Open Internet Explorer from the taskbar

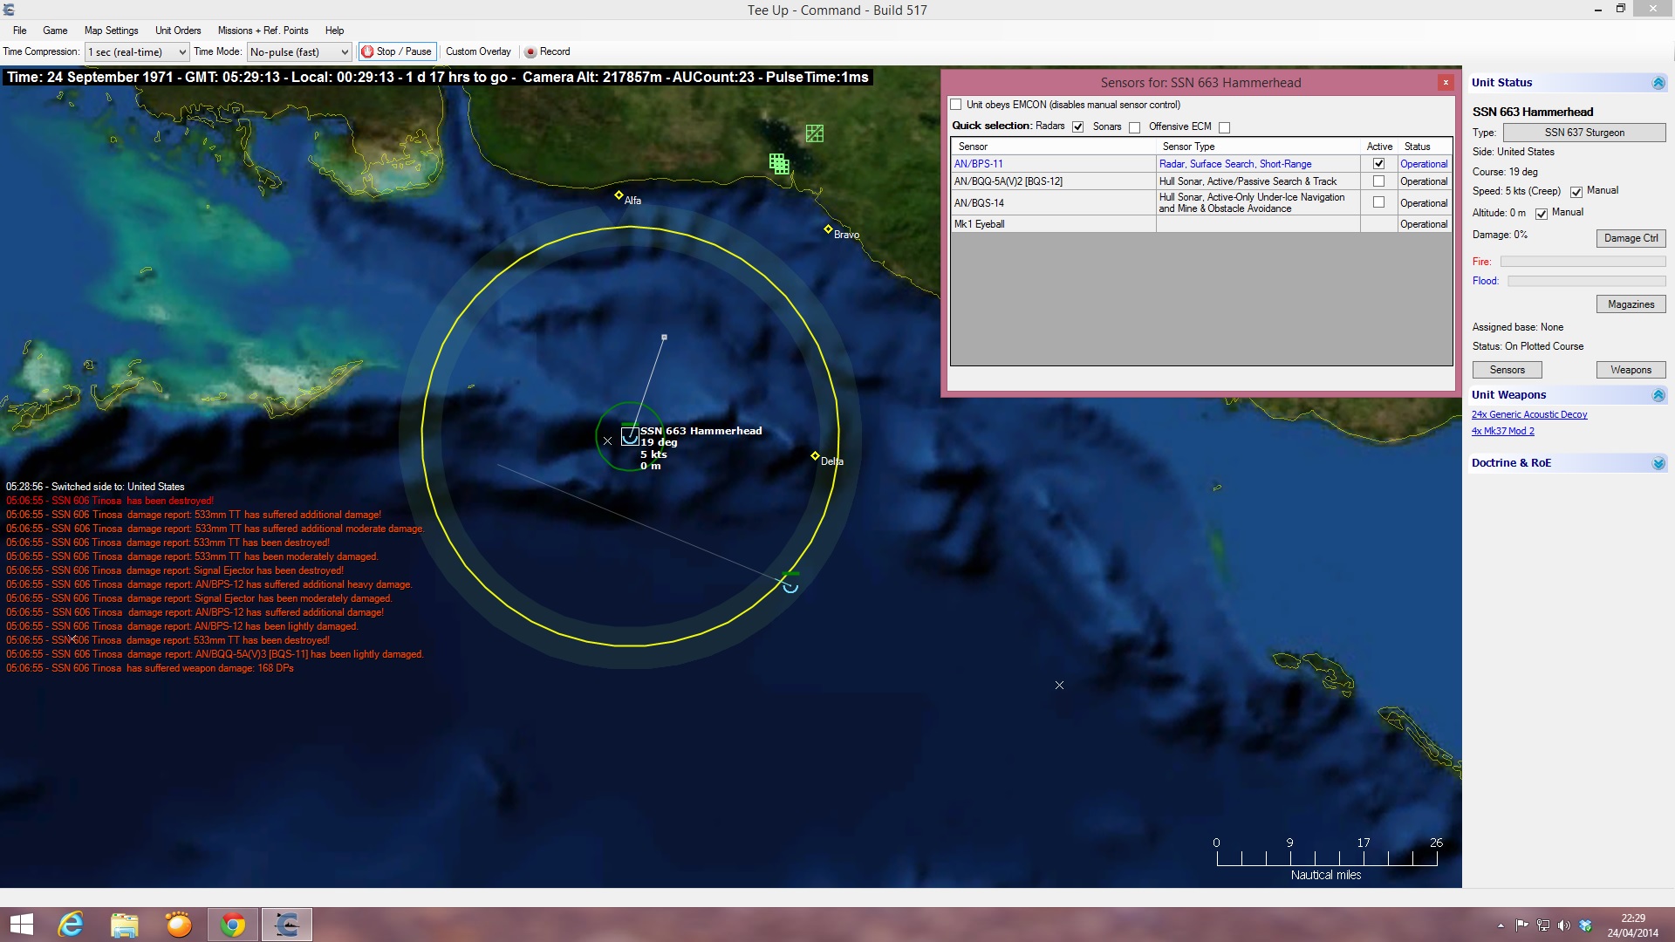[x=71, y=925]
